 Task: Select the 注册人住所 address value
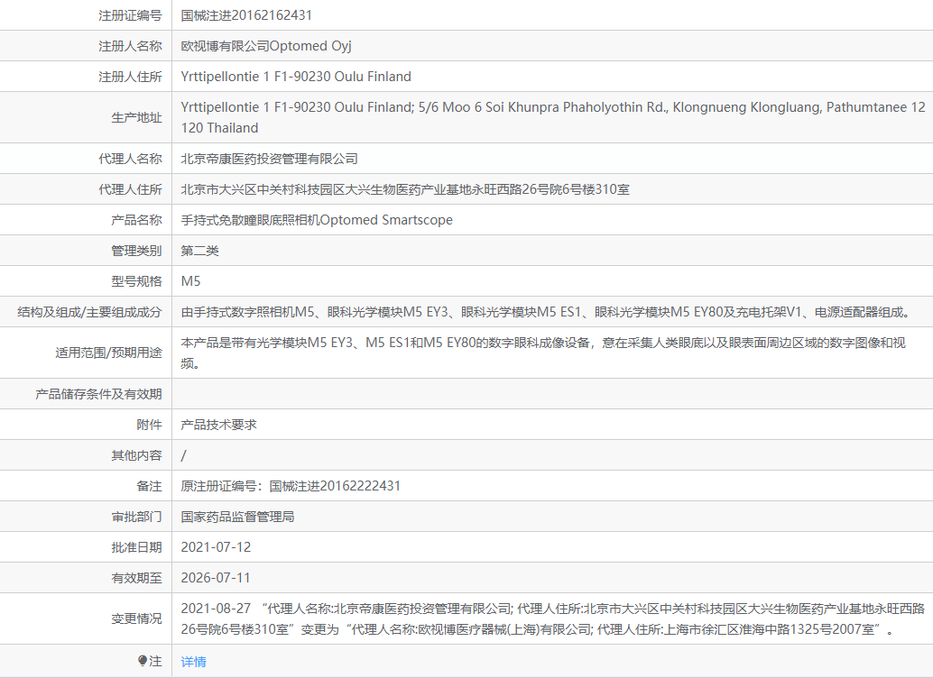(x=296, y=77)
